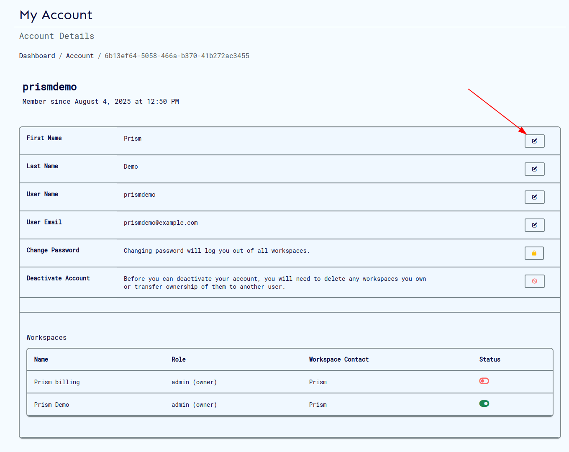Toggle Prism Demo workspace status off

[484, 403]
